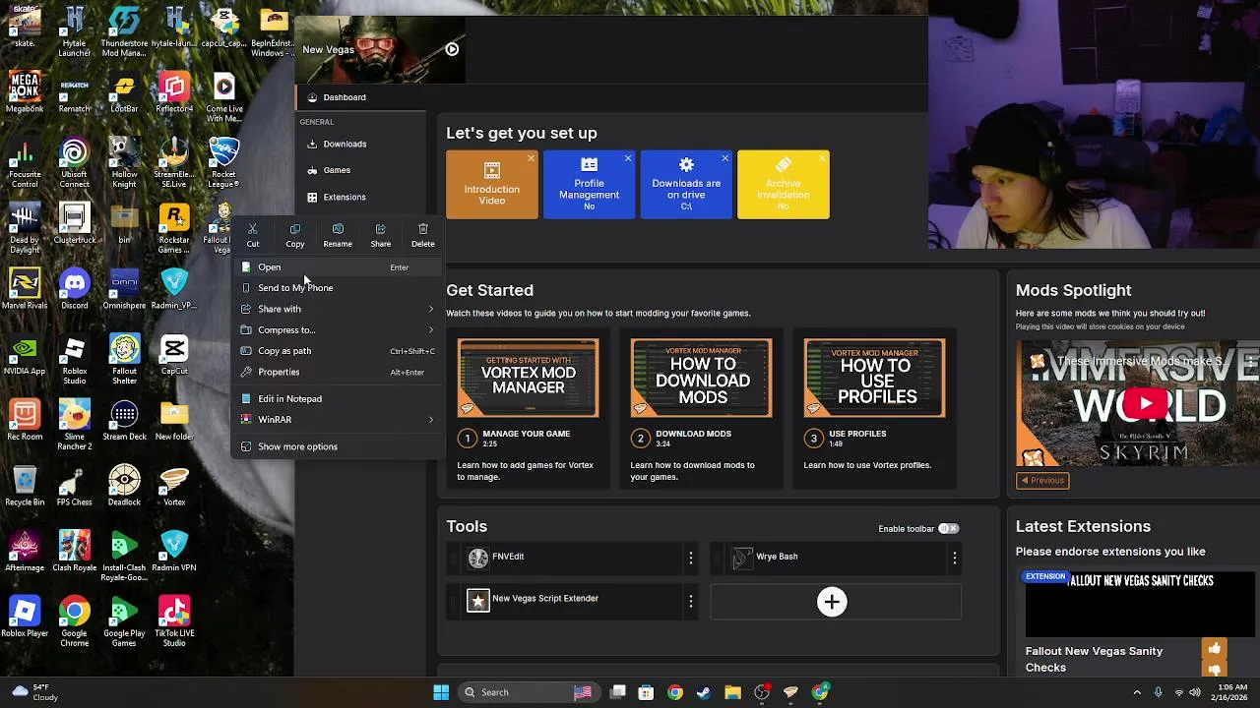Show hidden system tray icons
Image resolution: width=1260 pixels, height=708 pixels.
(x=1137, y=692)
